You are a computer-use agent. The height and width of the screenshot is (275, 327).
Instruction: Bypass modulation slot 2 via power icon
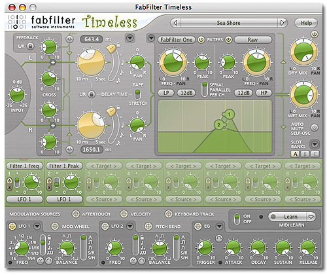(49, 181)
